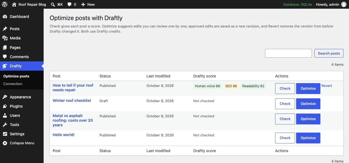
Task: Click the Pages icon in sidebar
Action: (x=5, y=48)
